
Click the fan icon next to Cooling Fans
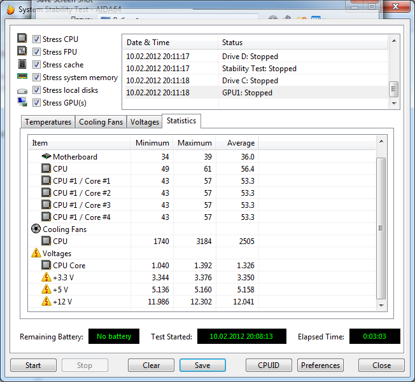(x=36, y=229)
